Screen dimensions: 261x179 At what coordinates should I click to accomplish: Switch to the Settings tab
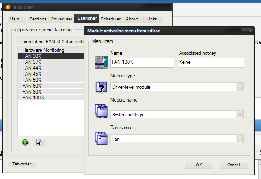[38, 19]
